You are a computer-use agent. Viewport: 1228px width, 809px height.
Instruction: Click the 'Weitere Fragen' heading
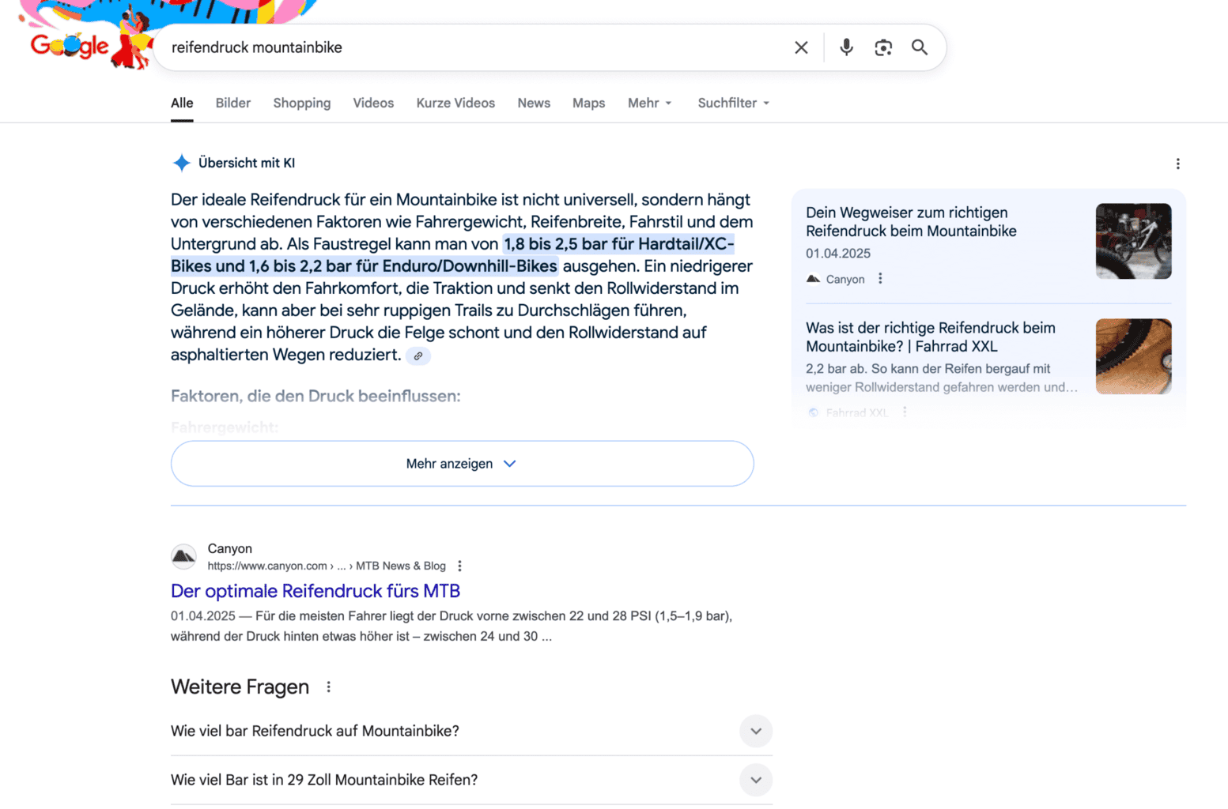tap(240, 687)
